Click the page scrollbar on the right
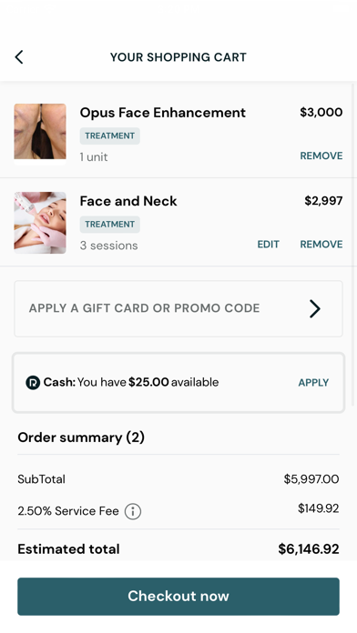The width and height of the screenshot is (357, 633). tap(354, 245)
